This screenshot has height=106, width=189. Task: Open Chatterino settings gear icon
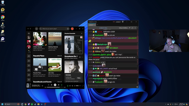(x=123, y=22)
